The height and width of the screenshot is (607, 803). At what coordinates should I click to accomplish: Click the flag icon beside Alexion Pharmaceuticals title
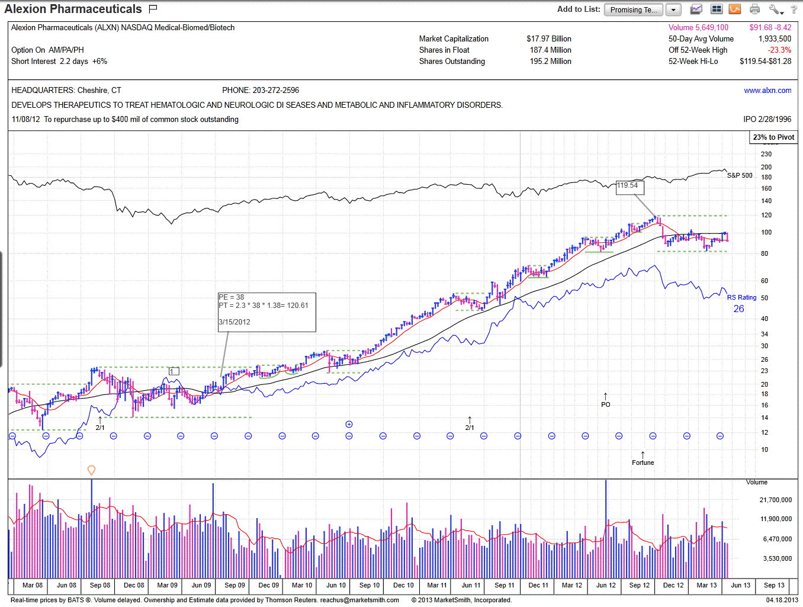(153, 9)
